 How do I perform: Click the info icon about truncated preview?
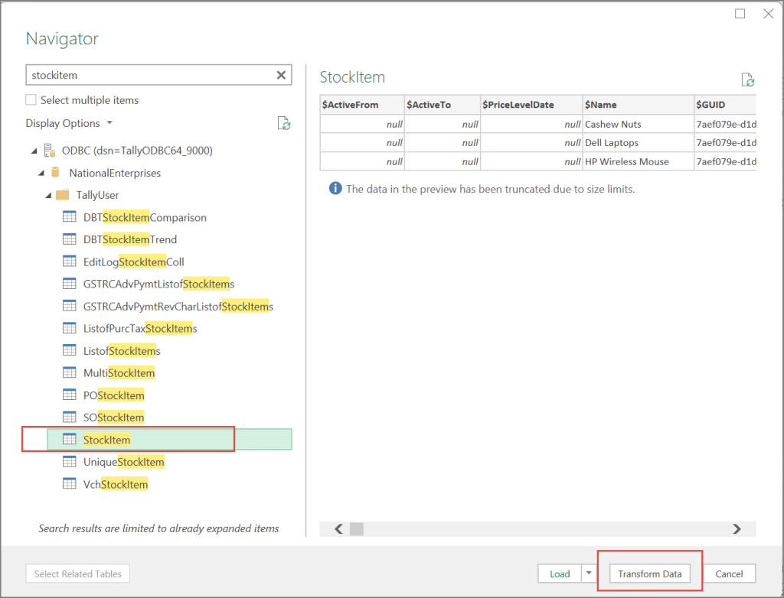tap(334, 188)
